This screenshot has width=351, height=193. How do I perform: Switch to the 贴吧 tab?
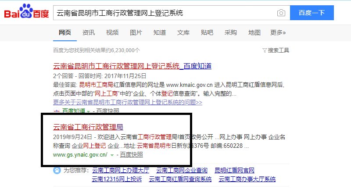coord(207,33)
